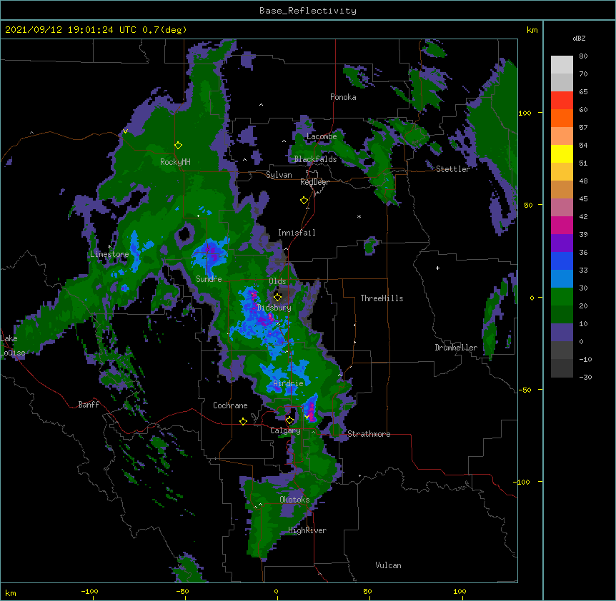The width and height of the screenshot is (616, 601).
Task: Click the ThreeHills label
Action: pyautogui.click(x=382, y=298)
